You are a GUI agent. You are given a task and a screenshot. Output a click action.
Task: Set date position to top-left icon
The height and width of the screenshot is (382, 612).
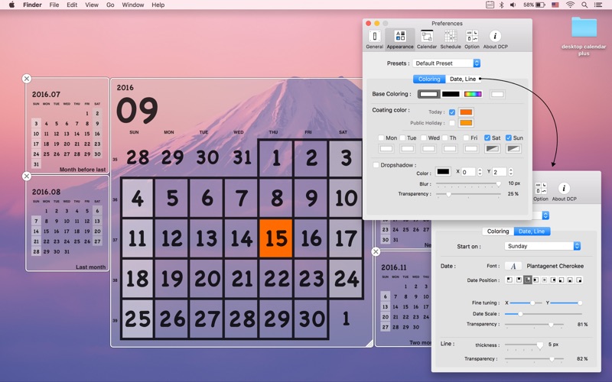tap(509, 280)
